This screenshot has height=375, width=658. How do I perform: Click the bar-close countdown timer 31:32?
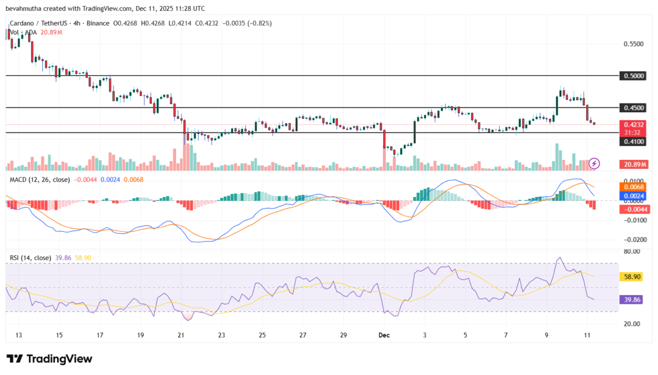click(632, 132)
